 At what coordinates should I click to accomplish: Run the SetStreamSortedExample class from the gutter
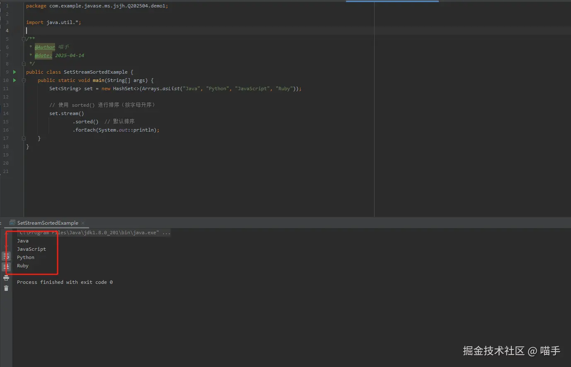point(15,72)
